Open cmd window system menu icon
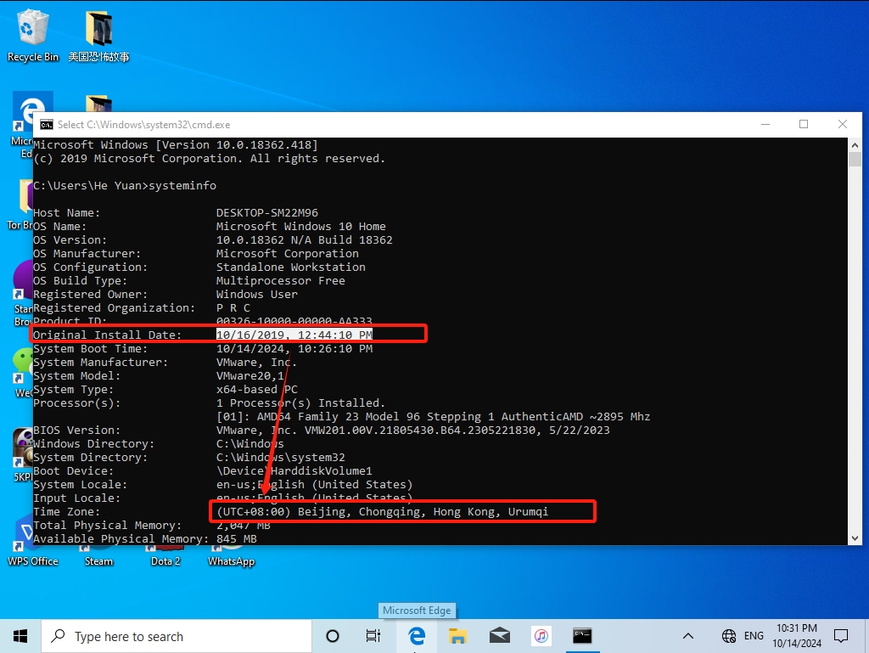The width and height of the screenshot is (869, 653). (x=47, y=125)
